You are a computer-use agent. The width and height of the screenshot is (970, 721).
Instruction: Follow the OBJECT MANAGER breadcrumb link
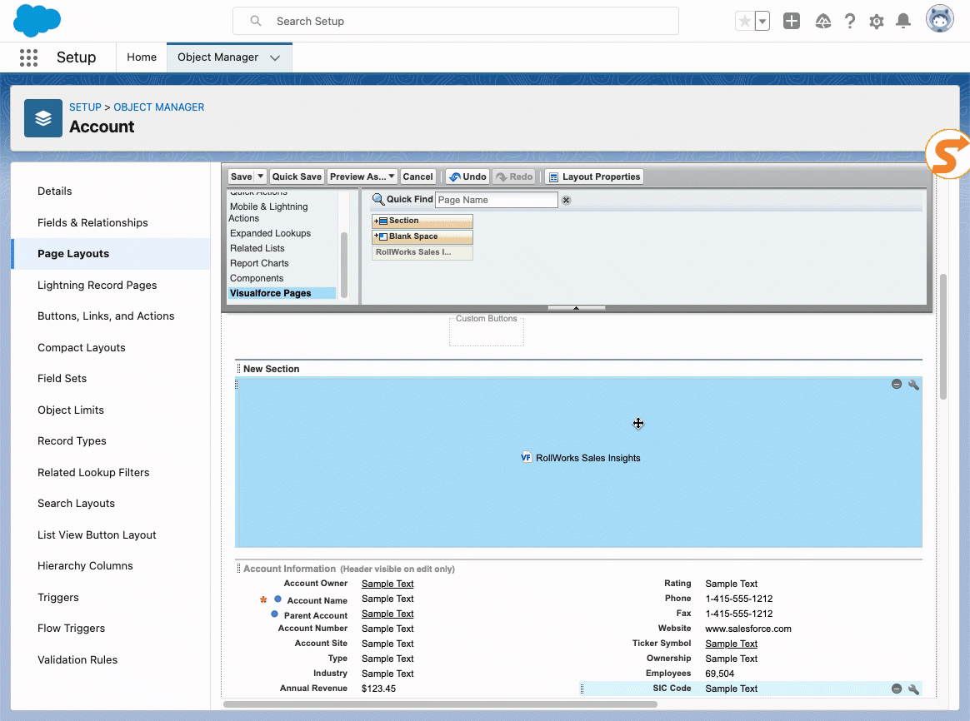(158, 107)
